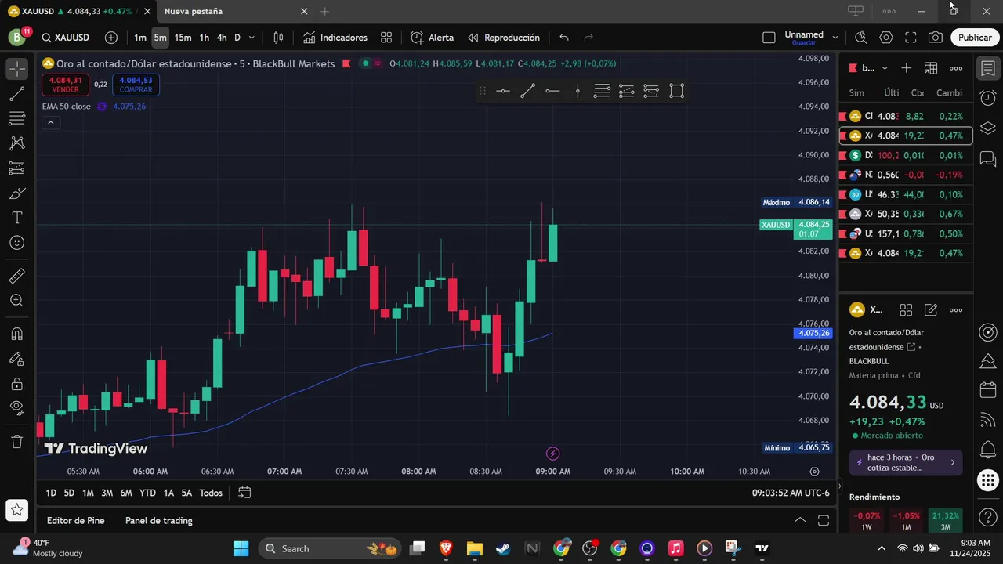
Task: Select the 5m timeframe
Action: 160,38
